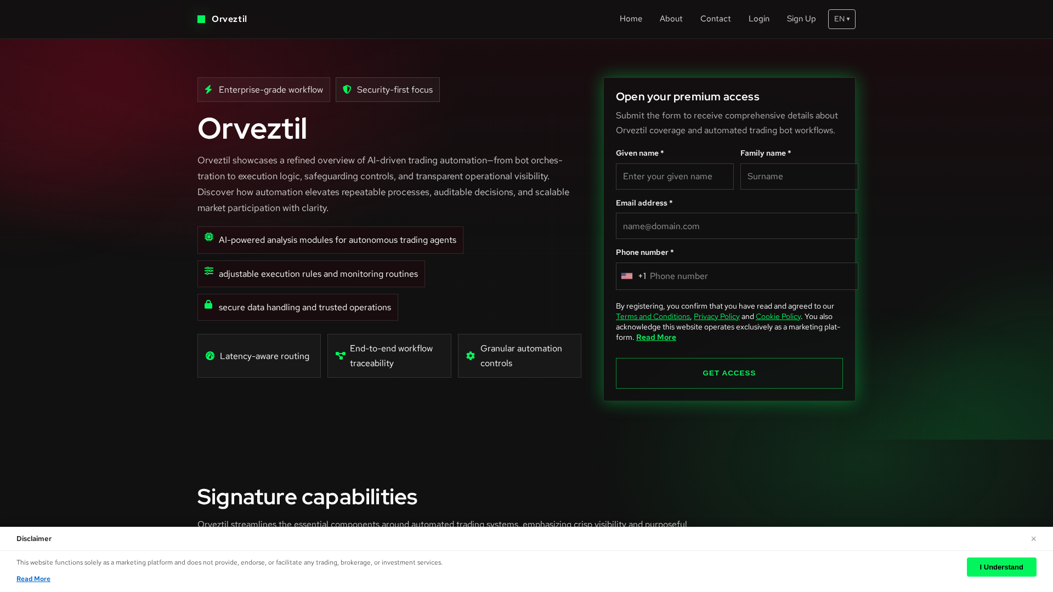
Task: Click Read More in the Disclaimer banner
Action: [33, 579]
